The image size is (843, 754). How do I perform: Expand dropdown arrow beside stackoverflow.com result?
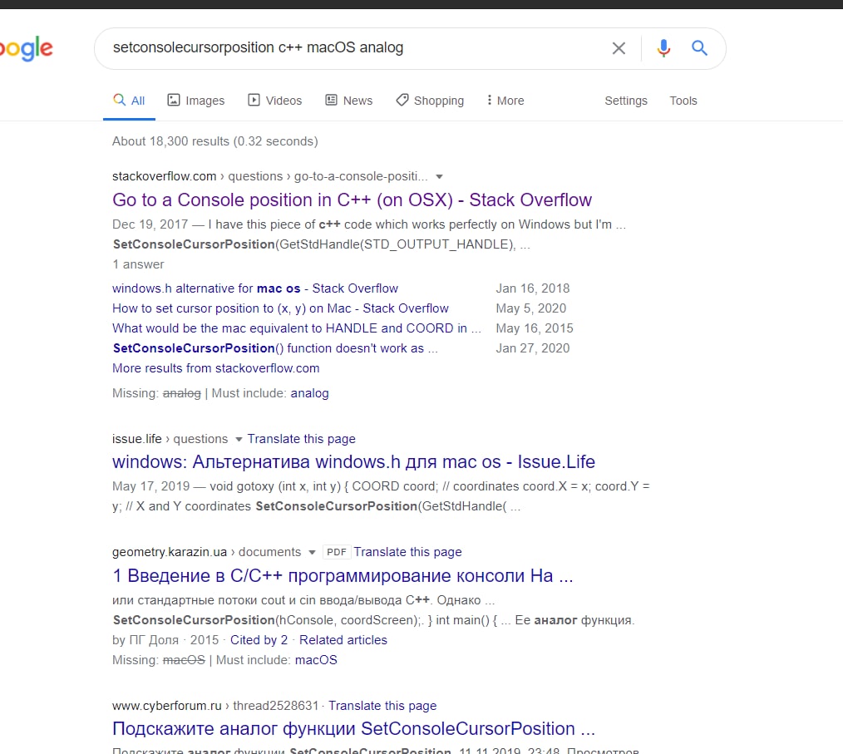(439, 177)
